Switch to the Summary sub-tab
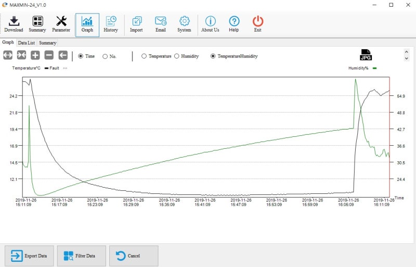 click(47, 43)
